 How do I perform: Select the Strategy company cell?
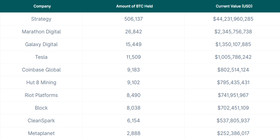pos(41,19)
